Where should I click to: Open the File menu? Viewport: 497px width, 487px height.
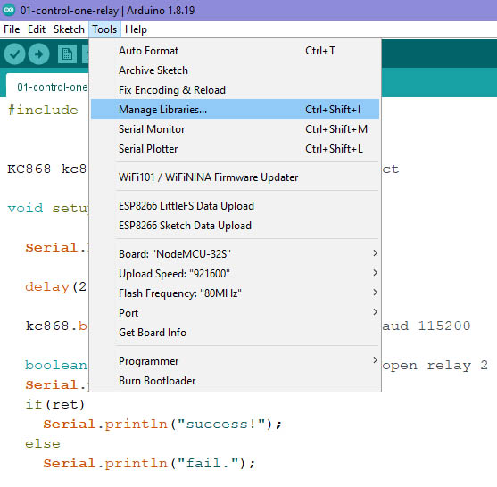[12, 29]
